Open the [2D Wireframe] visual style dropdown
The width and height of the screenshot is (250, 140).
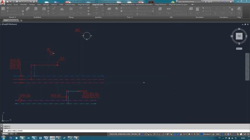coord(11,24)
